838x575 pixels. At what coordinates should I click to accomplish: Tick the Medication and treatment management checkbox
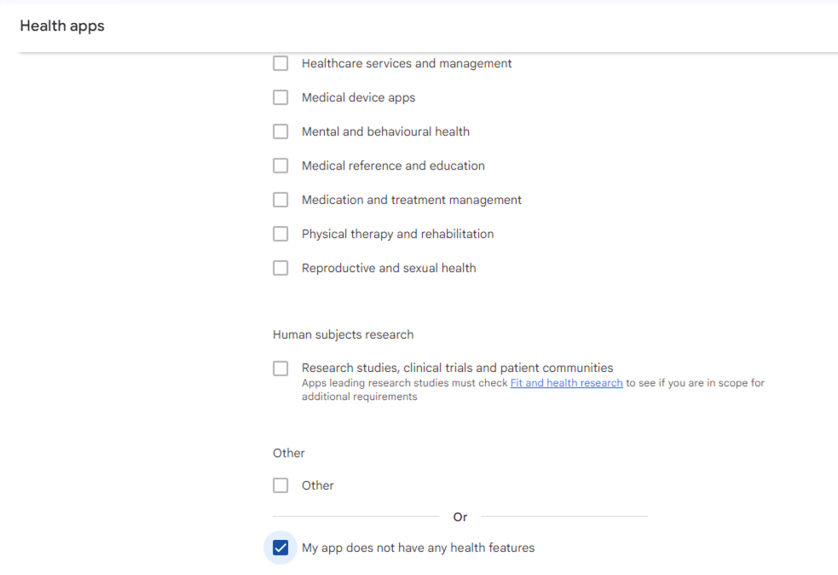coord(280,200)
